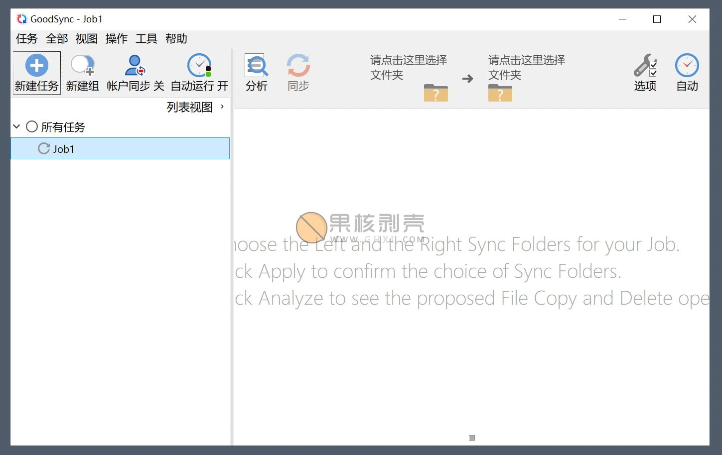Select the 所有任务 circle
The width and height of the screenshot is (722, 455).
(31, 126)
